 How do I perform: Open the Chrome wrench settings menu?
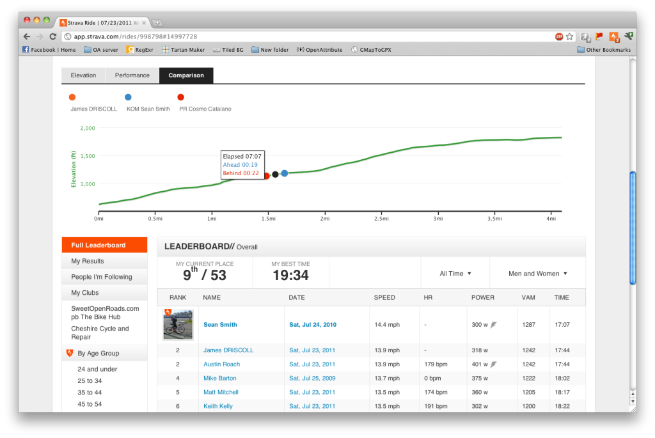pos(628,36)
